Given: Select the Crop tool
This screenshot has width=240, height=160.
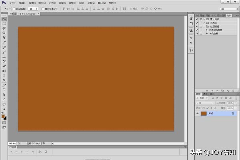Looking at the screenshot, I should (x=4, y=38).
